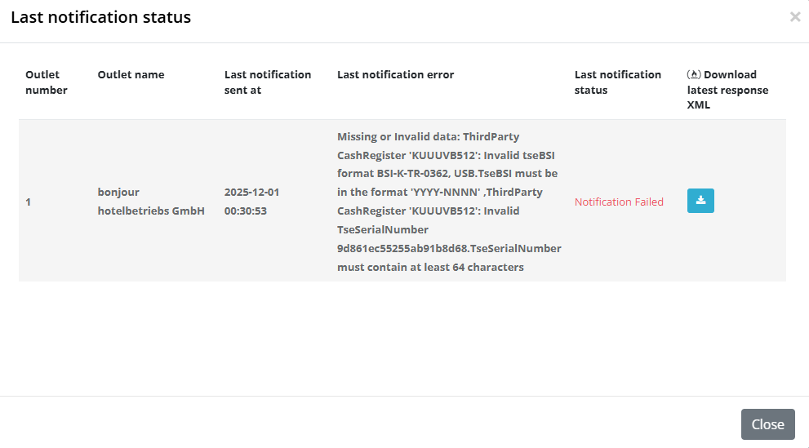809x448 pixels.
Task: Click the Last notification error column header
Action: (395, 74)
